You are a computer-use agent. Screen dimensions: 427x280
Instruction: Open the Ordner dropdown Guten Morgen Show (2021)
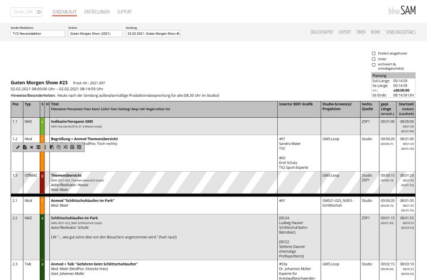tap(95, 34)
